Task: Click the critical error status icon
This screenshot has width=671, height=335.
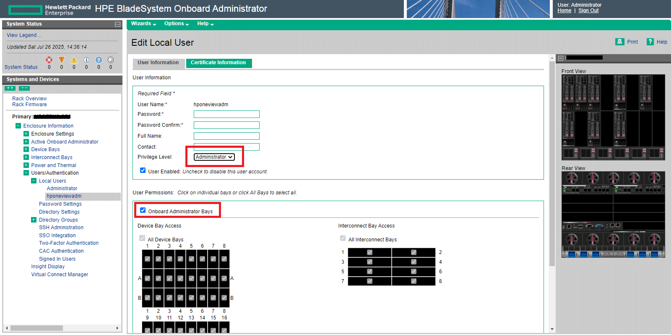Action: coord(49,60)
